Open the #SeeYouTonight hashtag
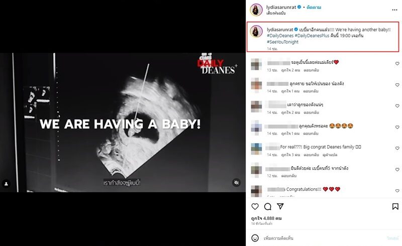The image size is (402, 246). coord(282,42)
